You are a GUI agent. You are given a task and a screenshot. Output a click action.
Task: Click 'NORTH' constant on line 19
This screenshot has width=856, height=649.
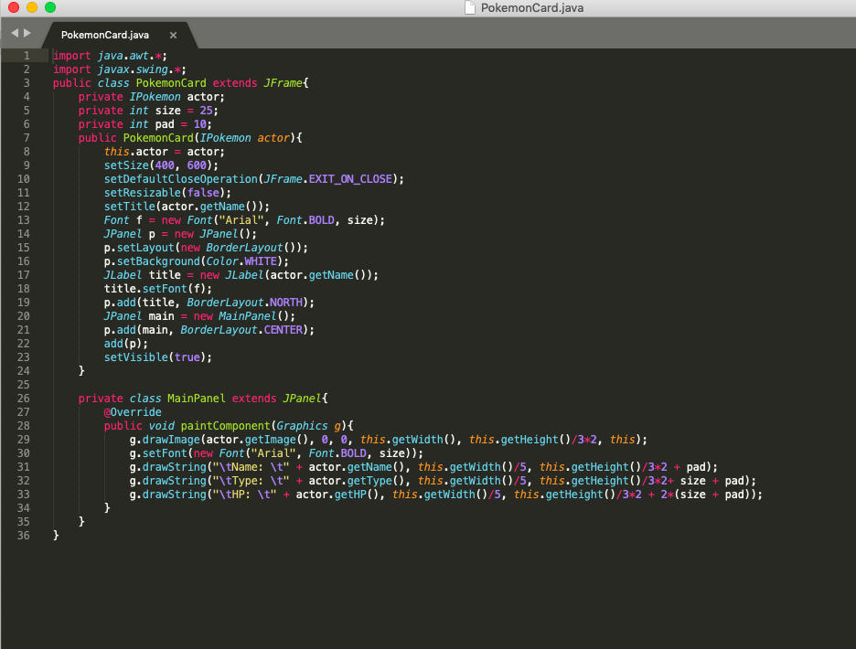click(x=286, y=303)
